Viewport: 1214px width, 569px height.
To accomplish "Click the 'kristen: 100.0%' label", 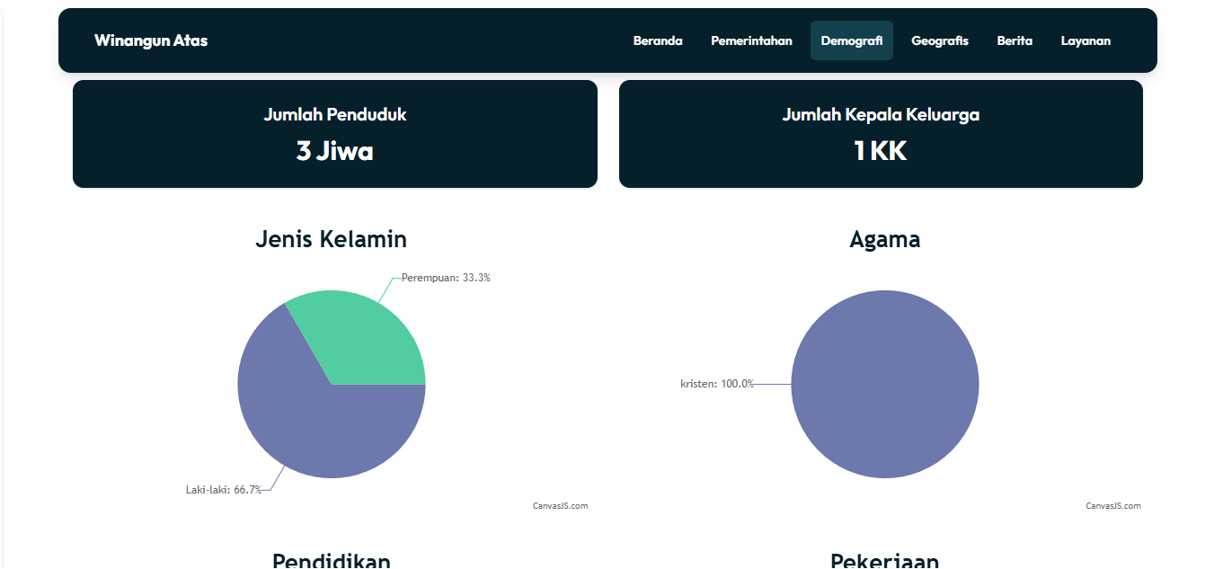I will (717, 384).
